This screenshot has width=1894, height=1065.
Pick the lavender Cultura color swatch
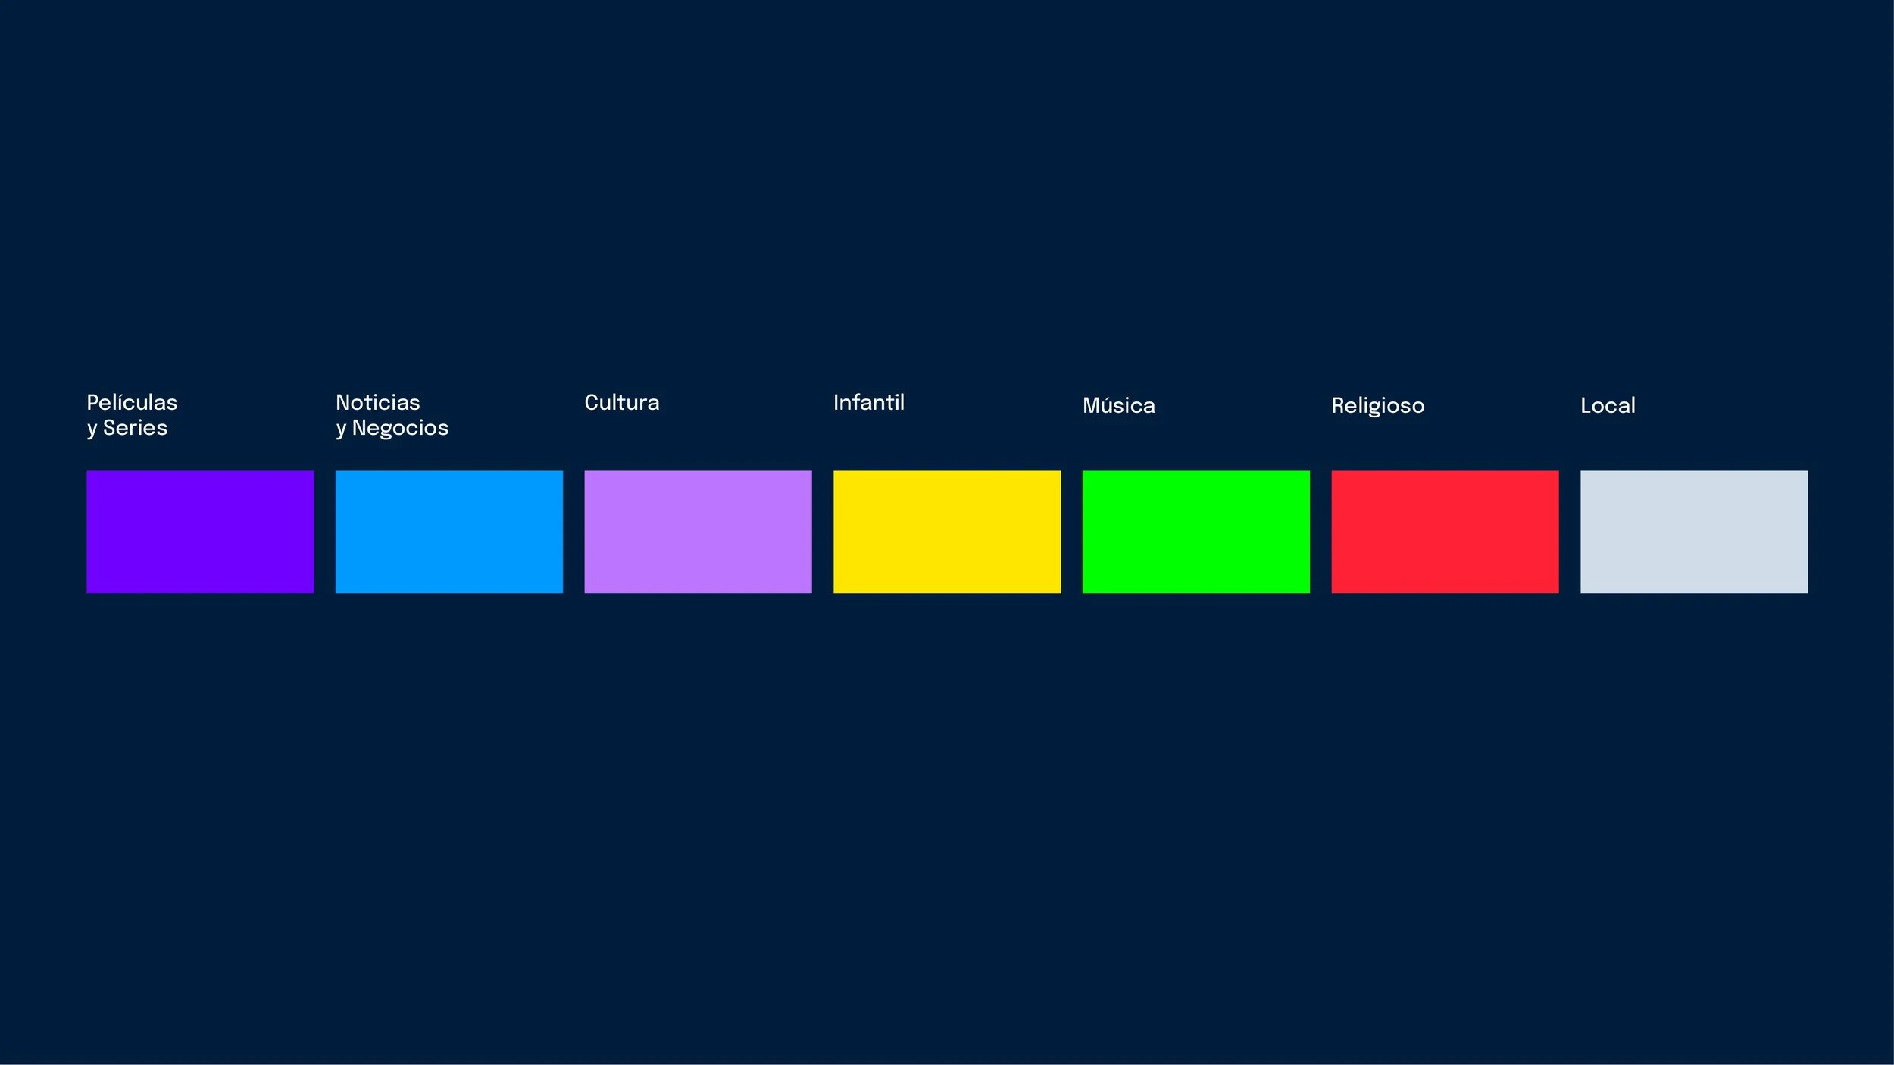point(698,532)
